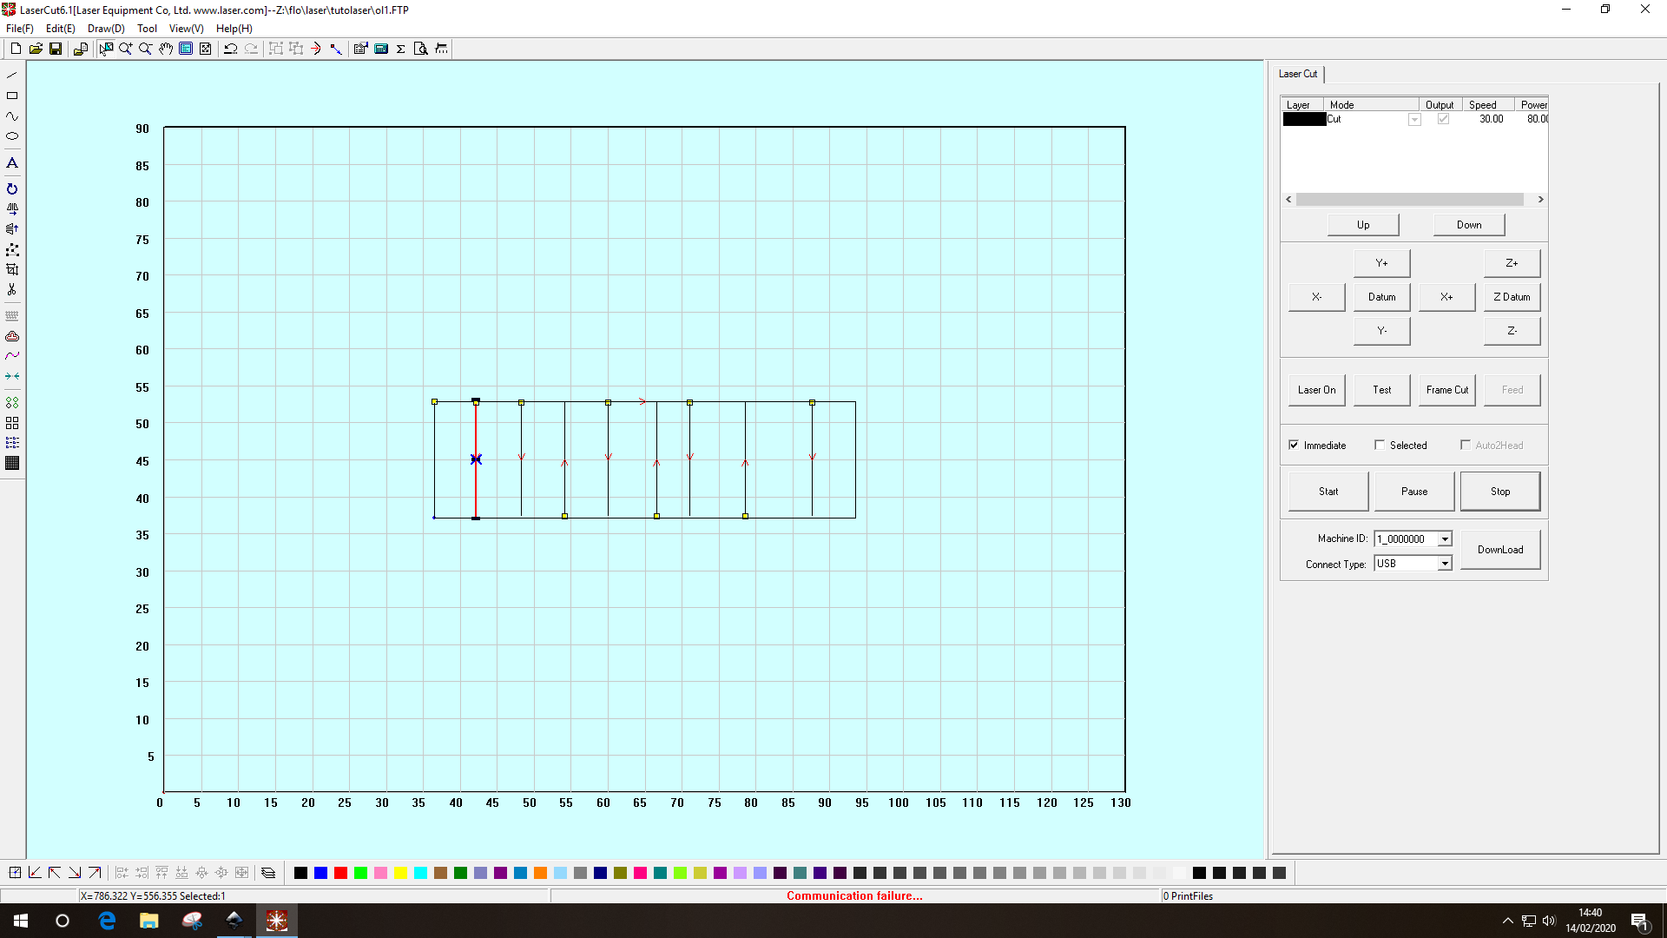The width and height of the screenshot is (1667, 938).
Task: Toggle the Immediate checkbox
Action: pyautogui.click(x=1294, y=446)
